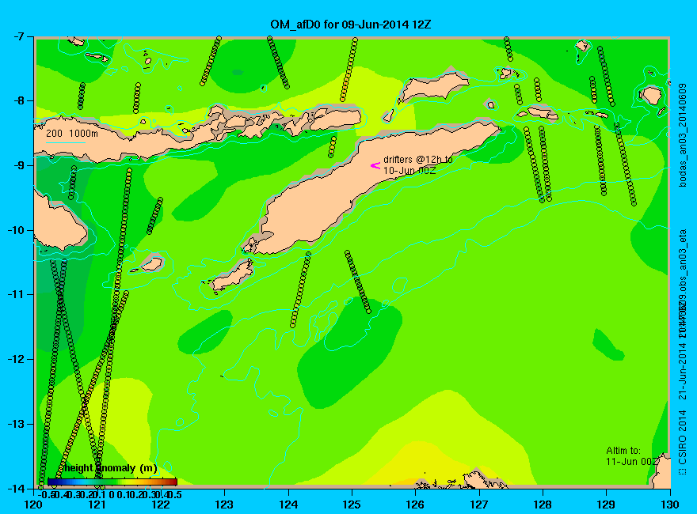Click longitude axis label '130'
This screenshot has height=514, width=697.
[670, 505]
